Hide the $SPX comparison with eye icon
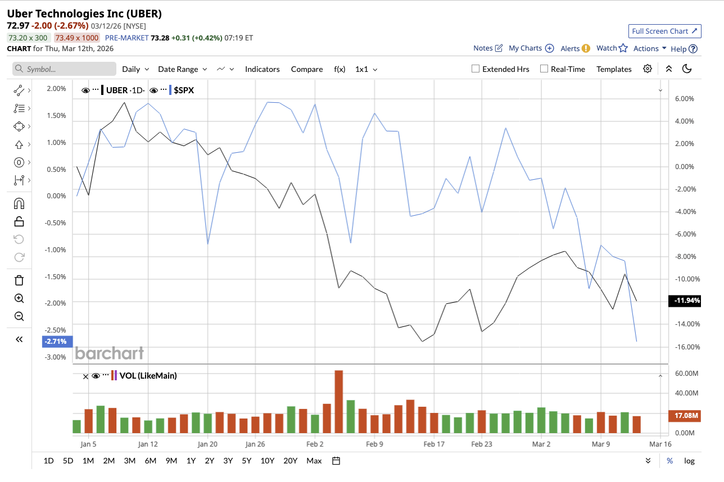Image resolution: width=724 pixels, height=482 pixels. tap(153, 90)
